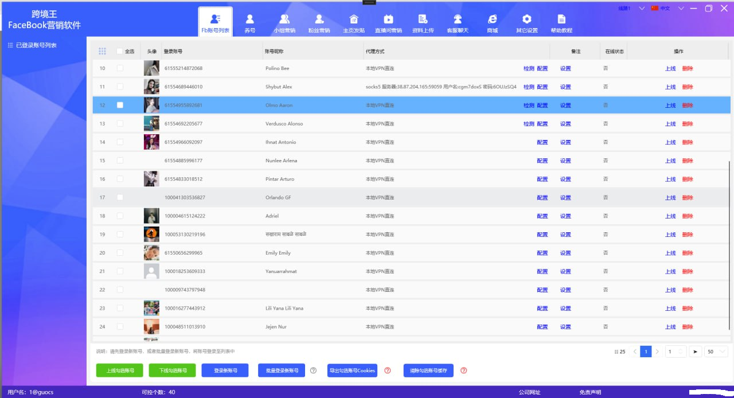Toggle checkbox for Olmo Aaron row
734x398 pixels.
(x=120, y=105)
